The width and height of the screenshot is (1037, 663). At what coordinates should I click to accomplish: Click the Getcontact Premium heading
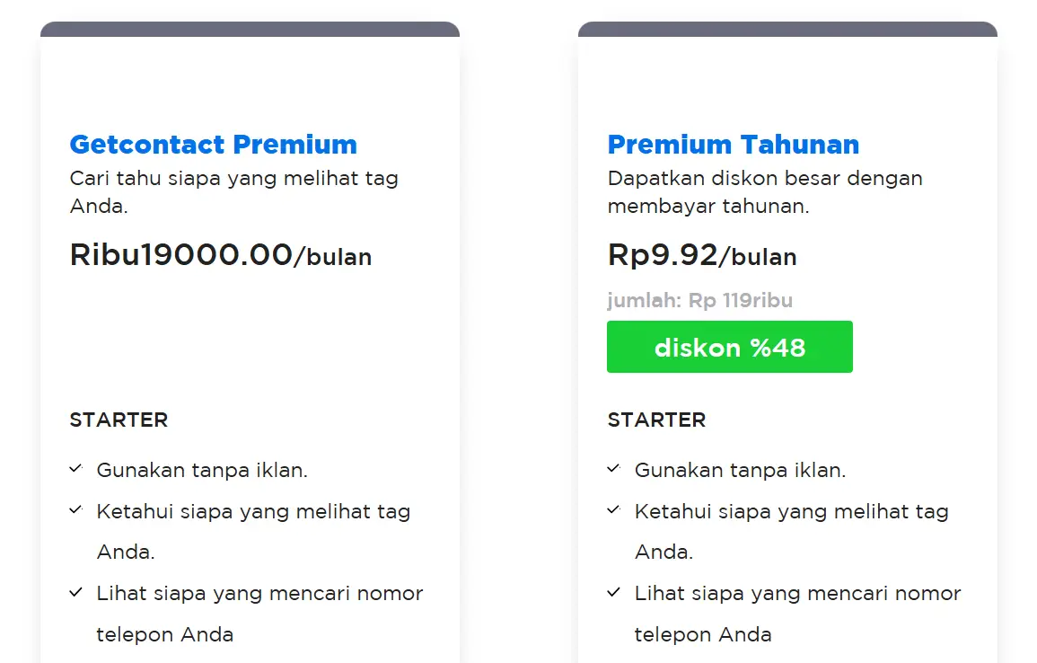[214, 145]
